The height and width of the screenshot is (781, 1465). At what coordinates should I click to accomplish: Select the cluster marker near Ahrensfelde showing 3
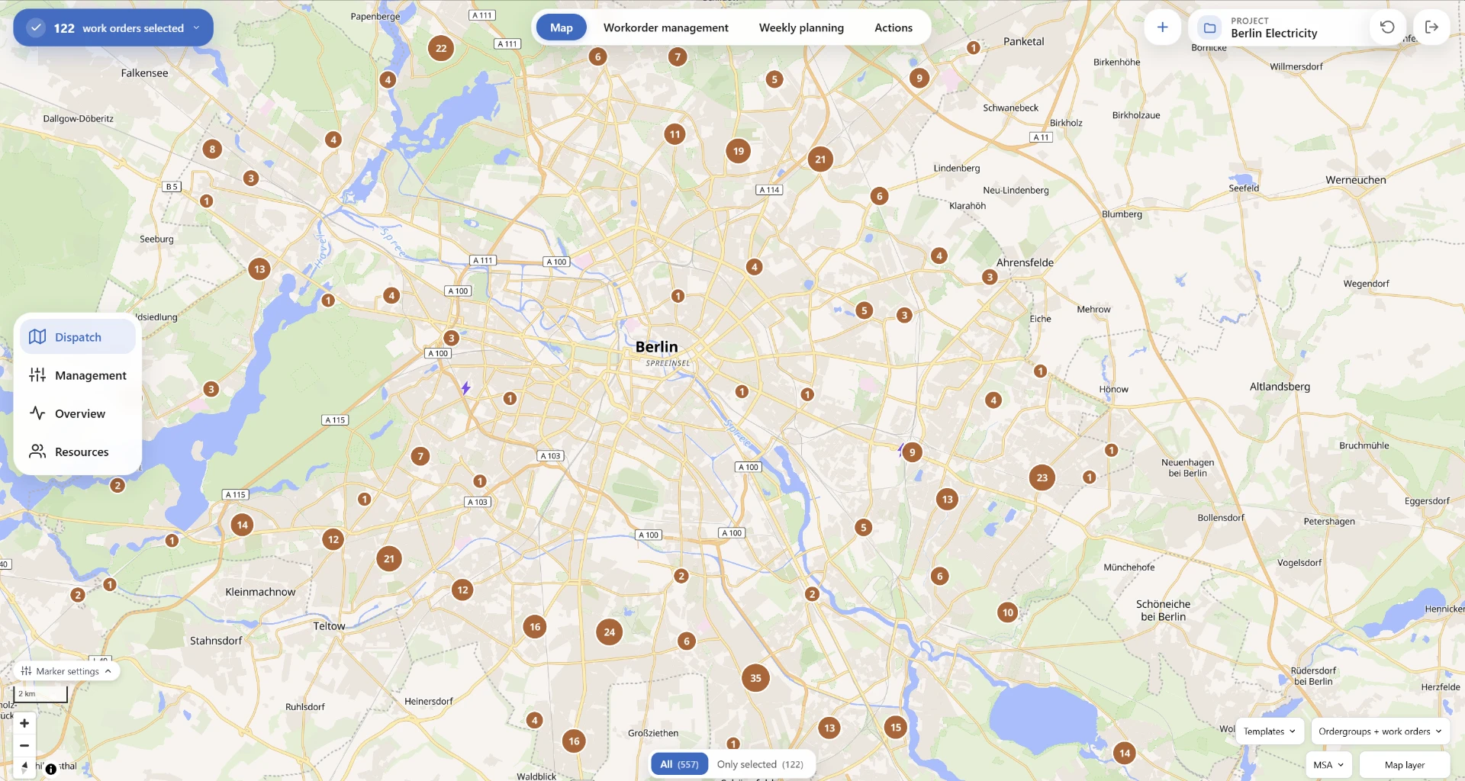pos(990,277)
